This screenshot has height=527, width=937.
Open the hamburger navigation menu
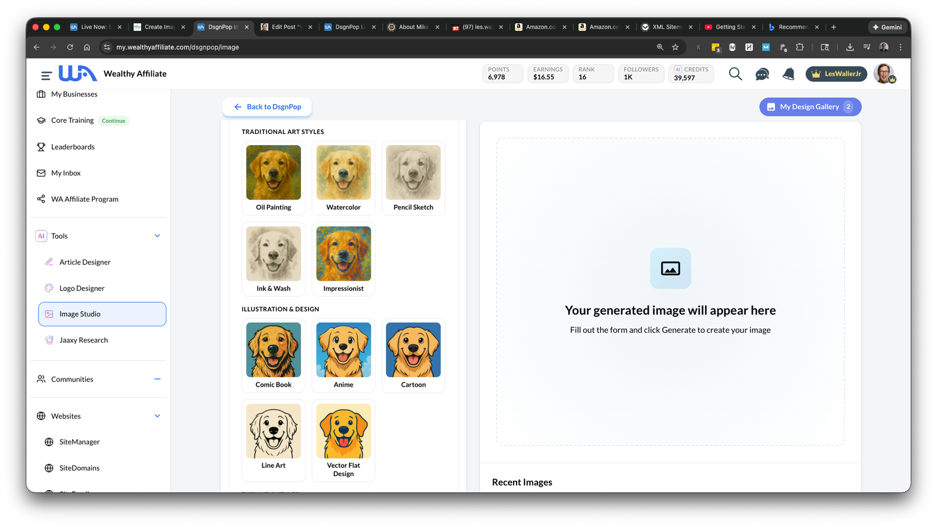point(46,75)
